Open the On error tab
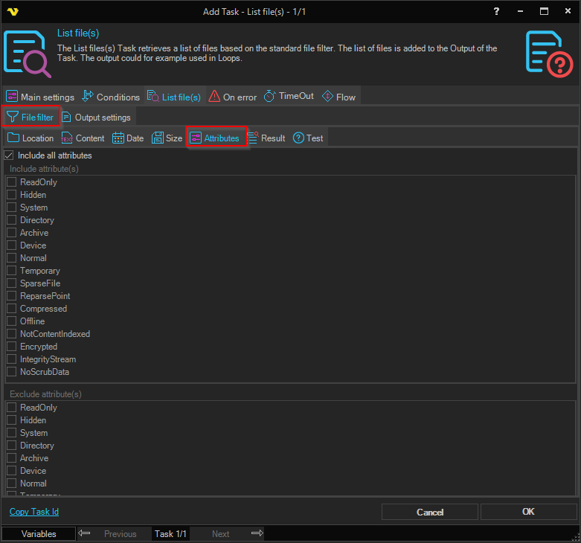This screenshot has width=581, height=543. tap(232, 97)
